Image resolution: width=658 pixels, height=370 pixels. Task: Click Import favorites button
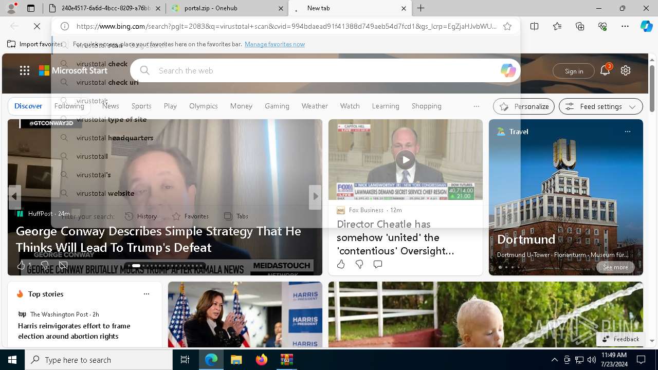click(x=35, y=44)
